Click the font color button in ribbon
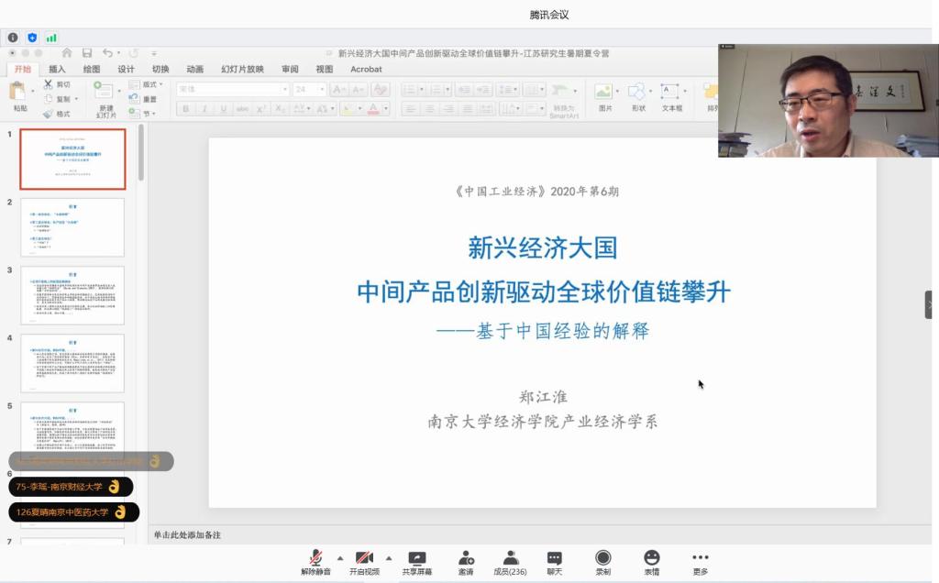 [372, 108]
